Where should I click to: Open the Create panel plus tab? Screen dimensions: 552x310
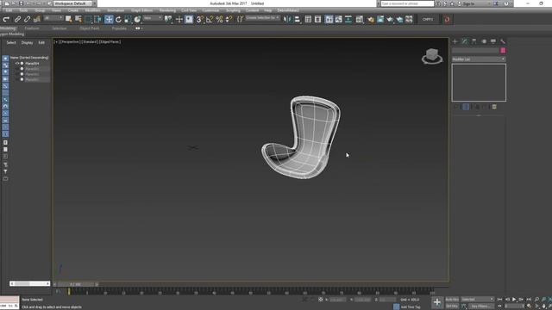pos(455,41)
